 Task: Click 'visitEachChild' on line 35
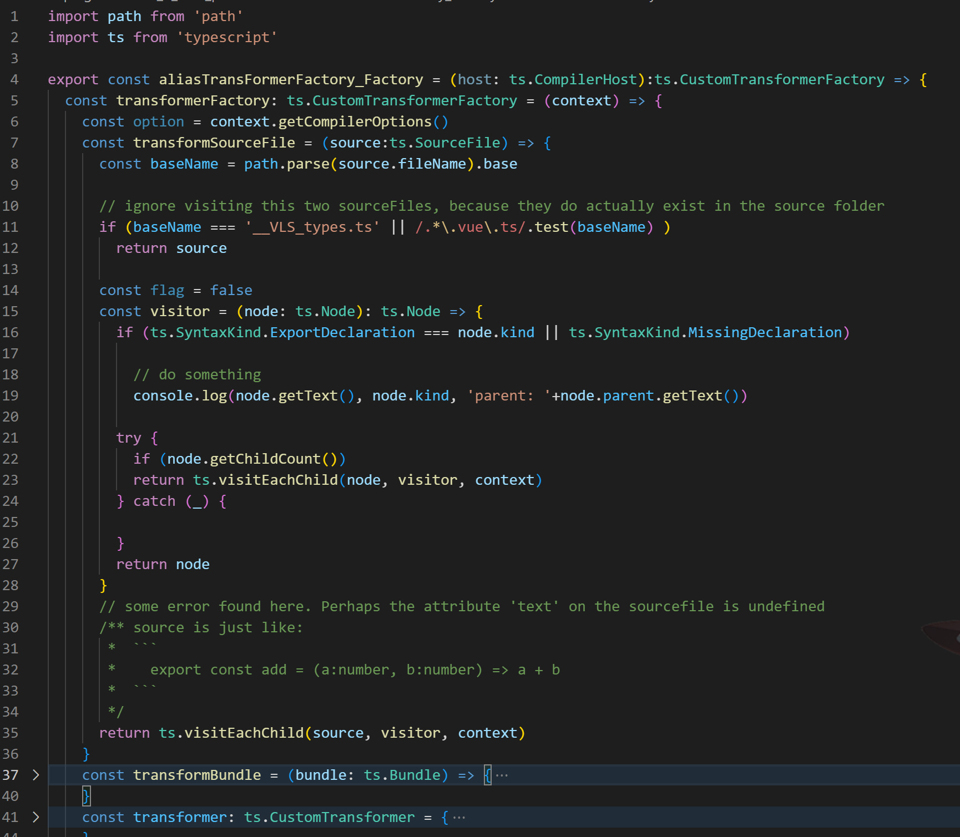(244, 733)
